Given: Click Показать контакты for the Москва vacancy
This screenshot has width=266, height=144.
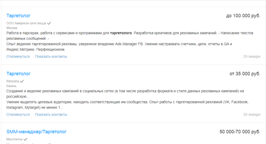Looking at the screenshot, I should point(51,56).
